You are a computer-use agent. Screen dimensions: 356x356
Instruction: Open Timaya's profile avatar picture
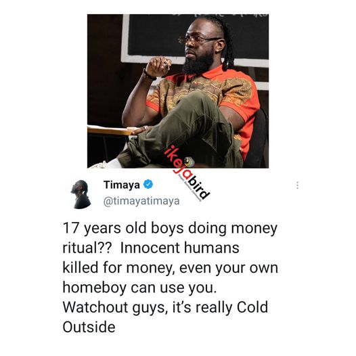pyautogui.click(x=81, y=194)
